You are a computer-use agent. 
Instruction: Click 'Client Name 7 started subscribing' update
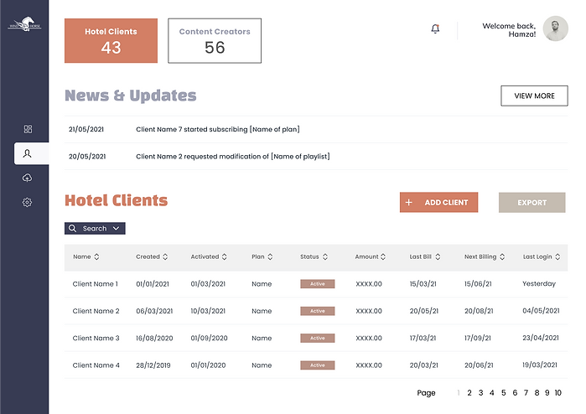(x=218, y=129)
